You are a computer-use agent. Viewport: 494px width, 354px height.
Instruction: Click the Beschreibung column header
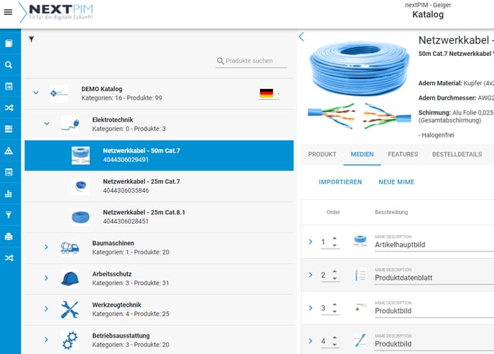point(391,212)
